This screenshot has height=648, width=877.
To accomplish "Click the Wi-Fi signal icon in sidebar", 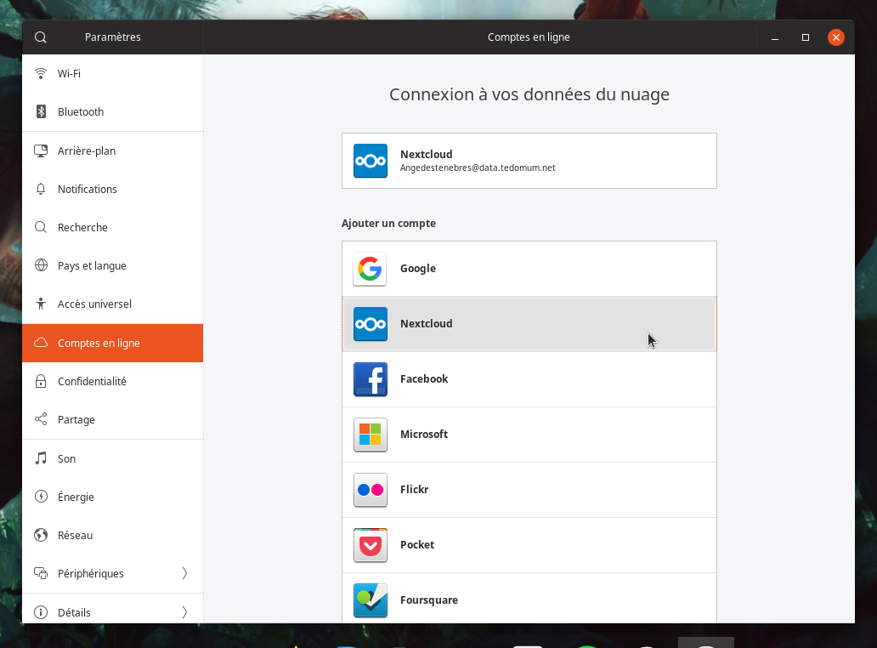I will click(x=41, y=74).
